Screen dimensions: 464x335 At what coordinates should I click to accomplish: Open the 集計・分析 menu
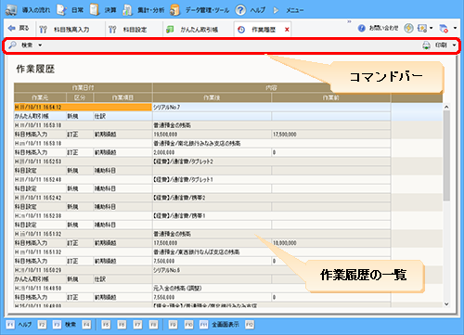[x=144, y=10]
